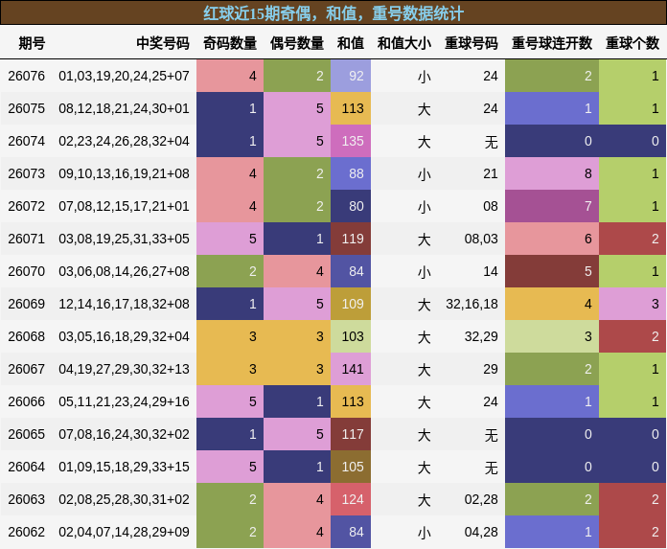Select issue number 26064
Image resolution: width=667 pixels, height=549 pixels.
click(27, 467)
